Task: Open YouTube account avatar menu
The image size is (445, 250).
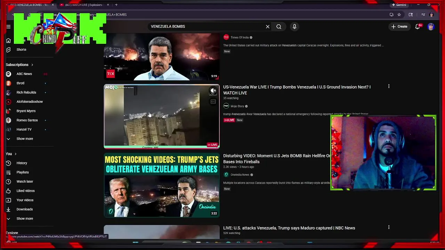Action: [431, 26]
